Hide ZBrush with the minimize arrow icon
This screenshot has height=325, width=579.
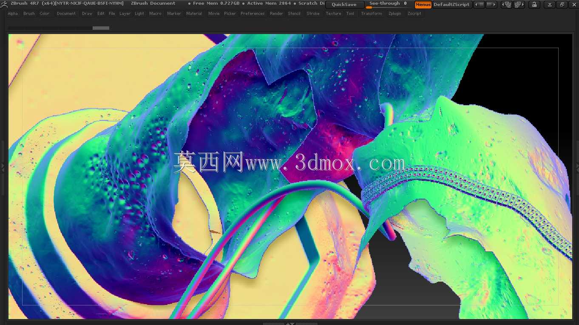pyautogui.click(x=550, y=5)
